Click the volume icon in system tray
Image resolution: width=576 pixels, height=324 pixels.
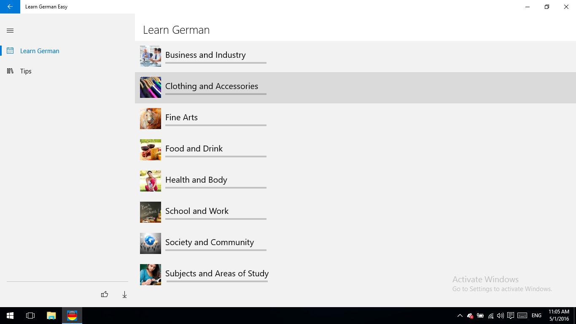coord(501,316)
